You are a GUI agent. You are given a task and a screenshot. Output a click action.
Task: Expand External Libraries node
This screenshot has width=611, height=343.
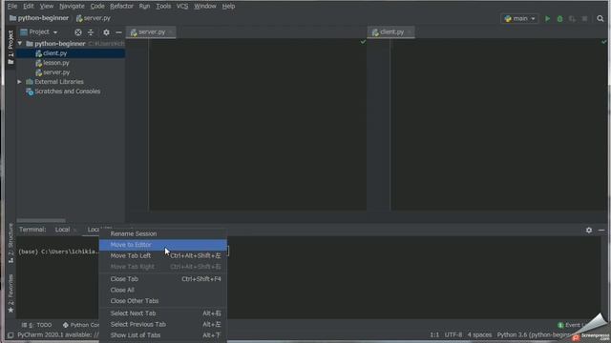(19, 82)
